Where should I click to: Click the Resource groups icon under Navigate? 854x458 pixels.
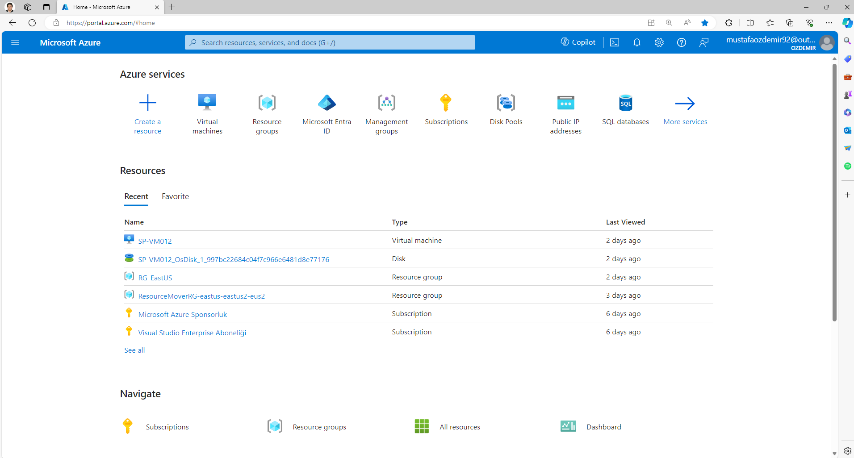pos(275,426)
